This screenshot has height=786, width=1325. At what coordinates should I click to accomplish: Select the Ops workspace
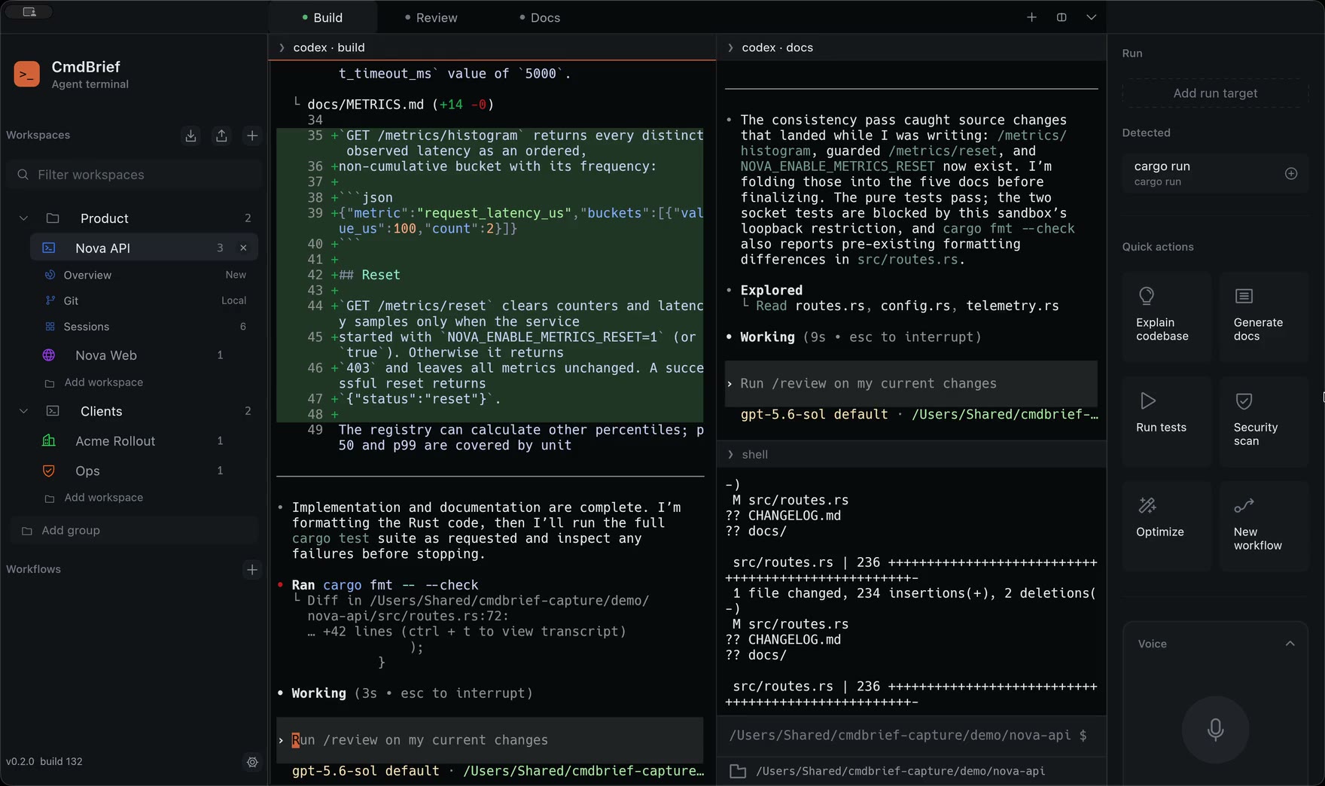click(x=144, y=471)
